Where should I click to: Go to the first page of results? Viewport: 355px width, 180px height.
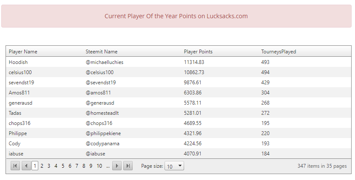15,166
